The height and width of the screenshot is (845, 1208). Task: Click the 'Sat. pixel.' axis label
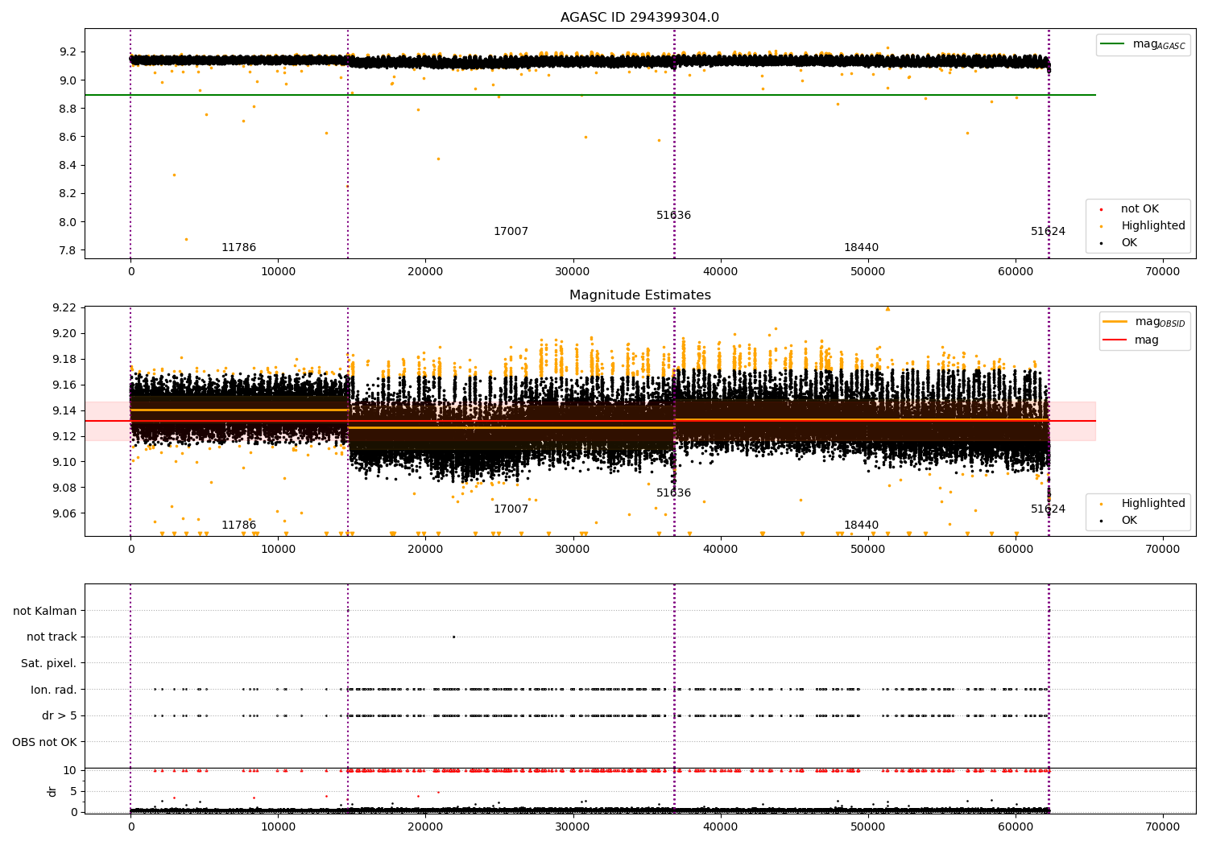49,664
